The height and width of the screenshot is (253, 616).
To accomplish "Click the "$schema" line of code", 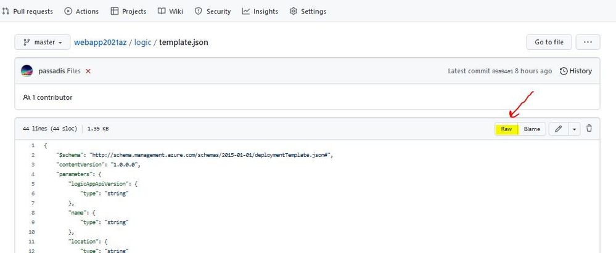I will coord(195,155).
